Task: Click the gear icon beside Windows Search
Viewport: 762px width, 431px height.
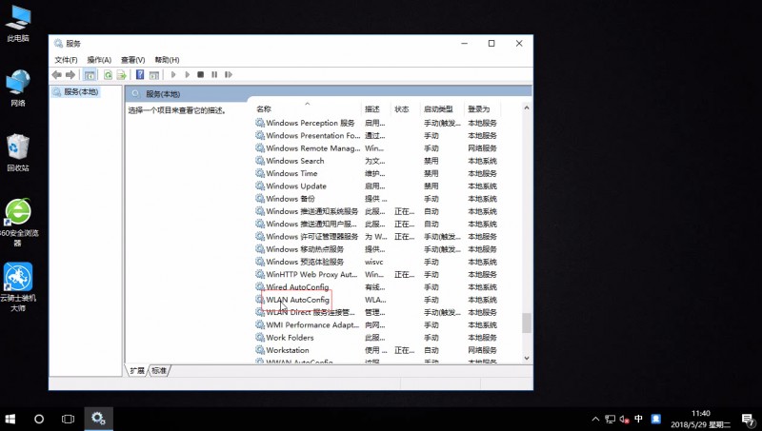Action: click(260, 161)
